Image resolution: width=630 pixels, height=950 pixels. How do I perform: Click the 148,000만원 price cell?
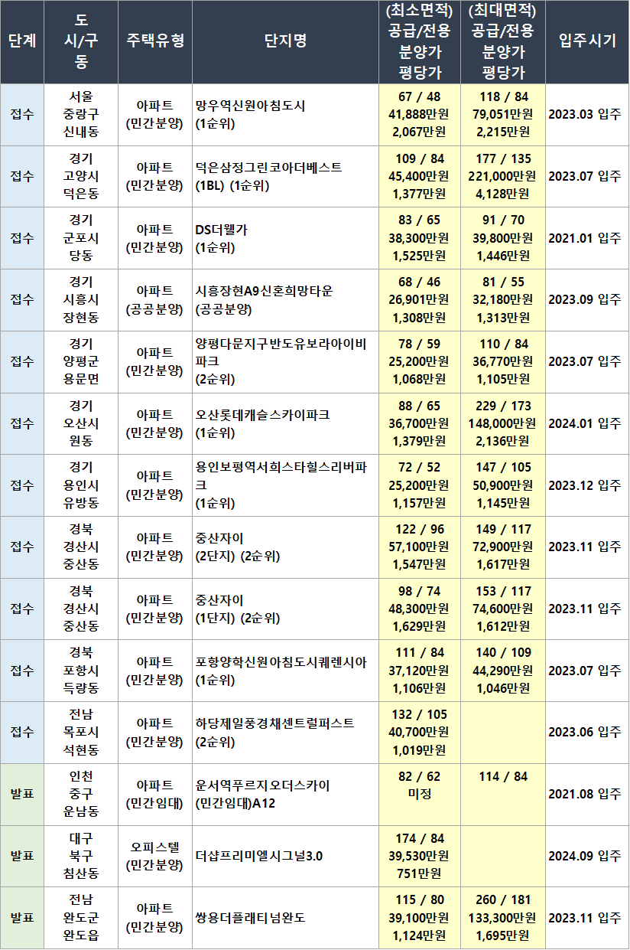coord(503,424)
